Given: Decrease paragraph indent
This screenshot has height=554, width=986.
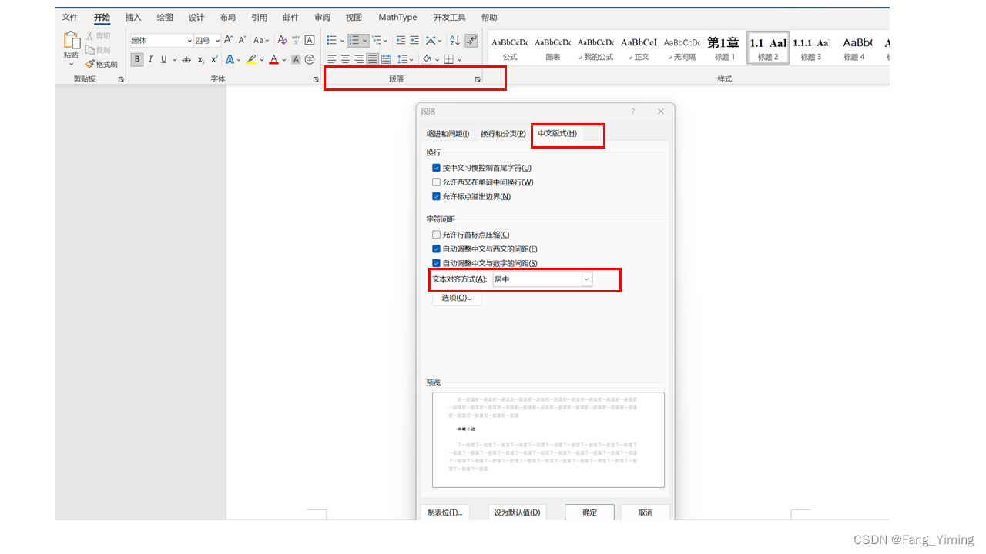Looking at the screenshot, I should click(401, 40).
